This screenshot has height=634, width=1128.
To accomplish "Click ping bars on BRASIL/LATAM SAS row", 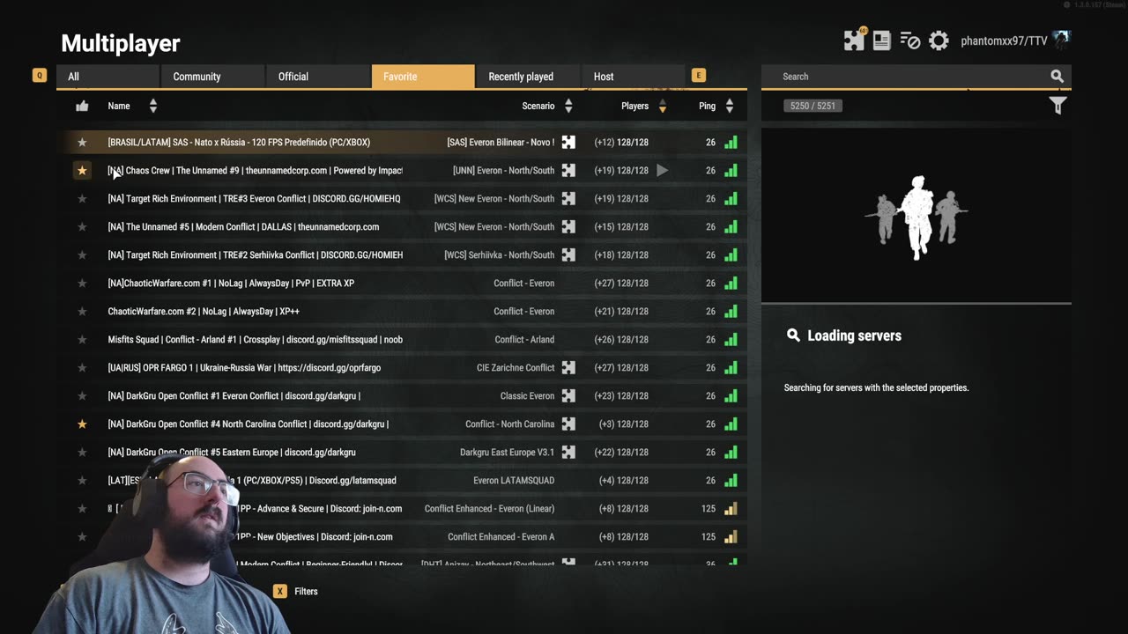I will tap(731, 142).
